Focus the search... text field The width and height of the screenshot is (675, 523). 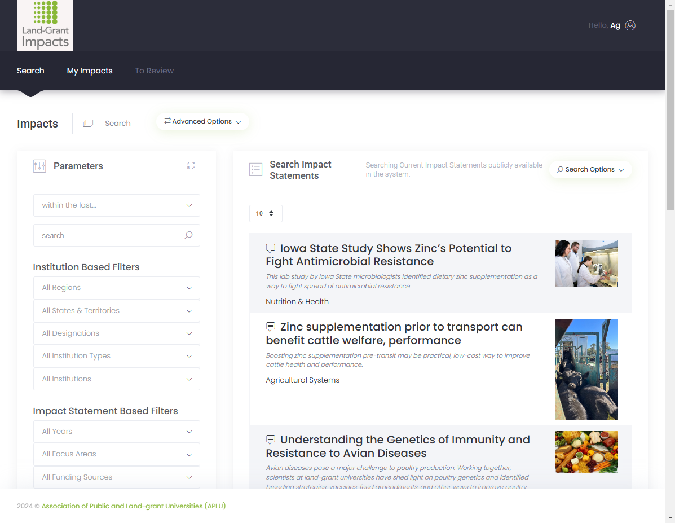pos(117,235)
